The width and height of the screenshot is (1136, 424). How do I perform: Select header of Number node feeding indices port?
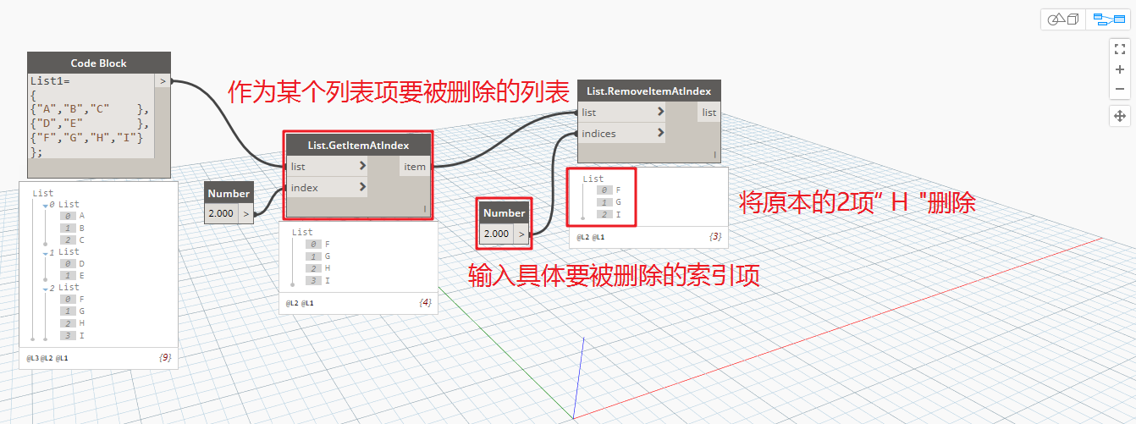[x=505, y=213]
